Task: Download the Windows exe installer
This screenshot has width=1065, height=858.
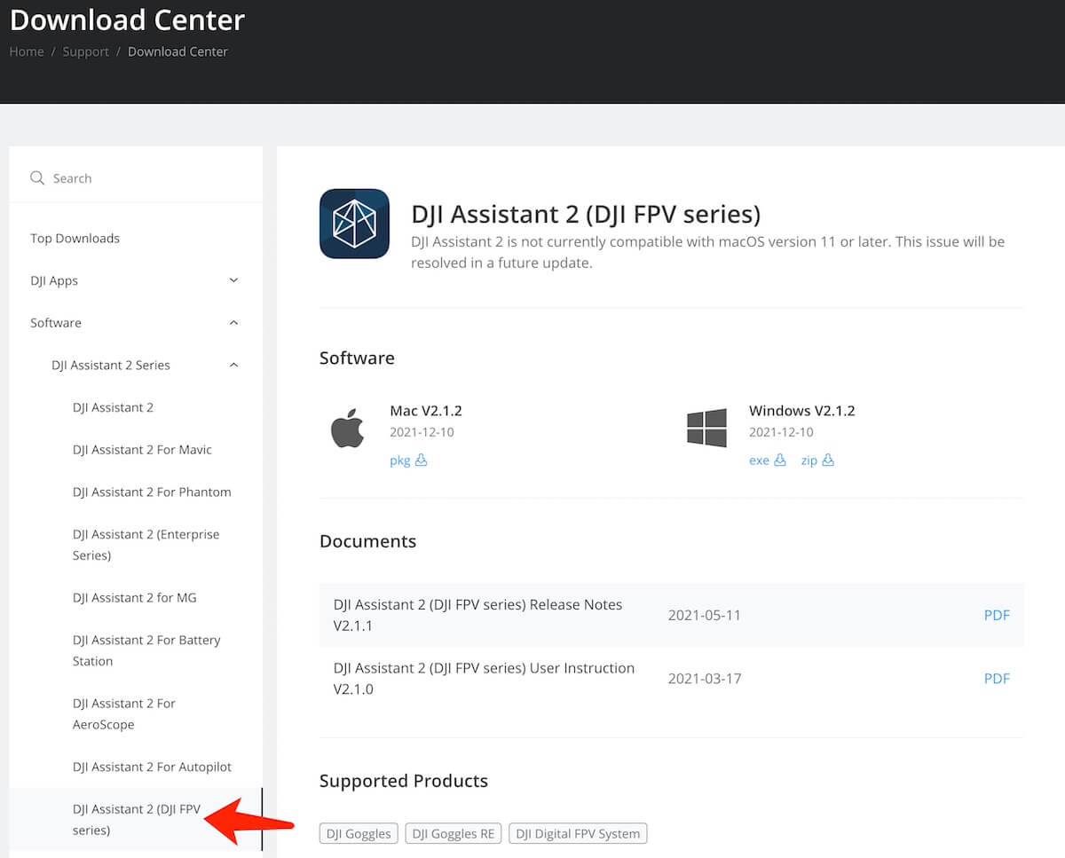Action: point(767,460)
